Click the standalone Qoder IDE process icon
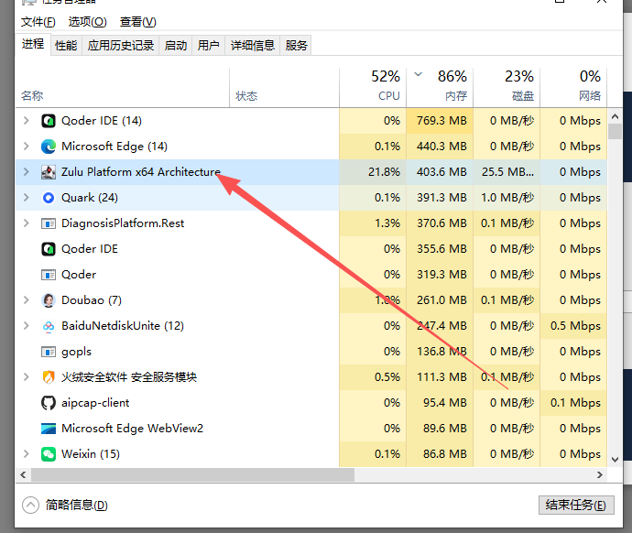The height and width of the screenshot is (533, 632). pos(49,249)
